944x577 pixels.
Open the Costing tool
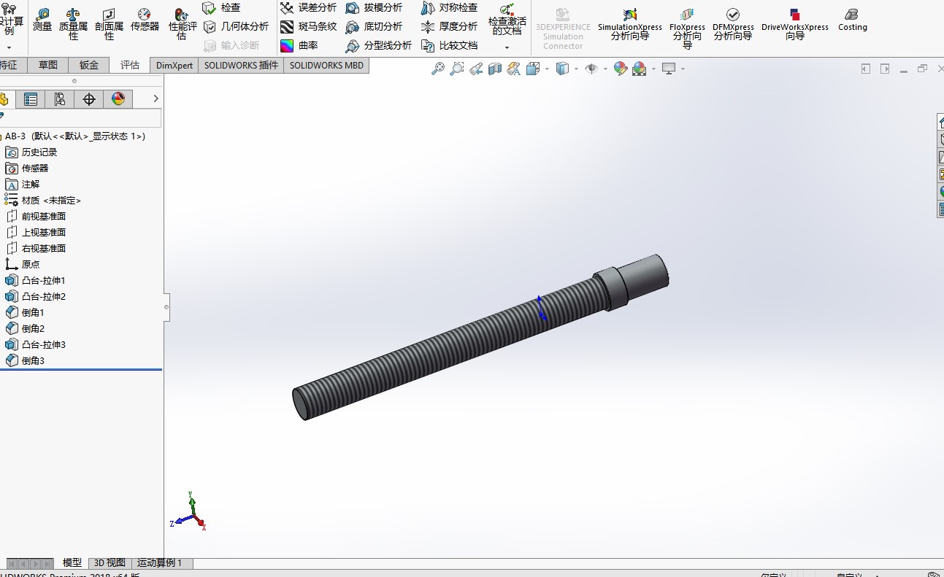pyautogui.click(x=853, y=20)
